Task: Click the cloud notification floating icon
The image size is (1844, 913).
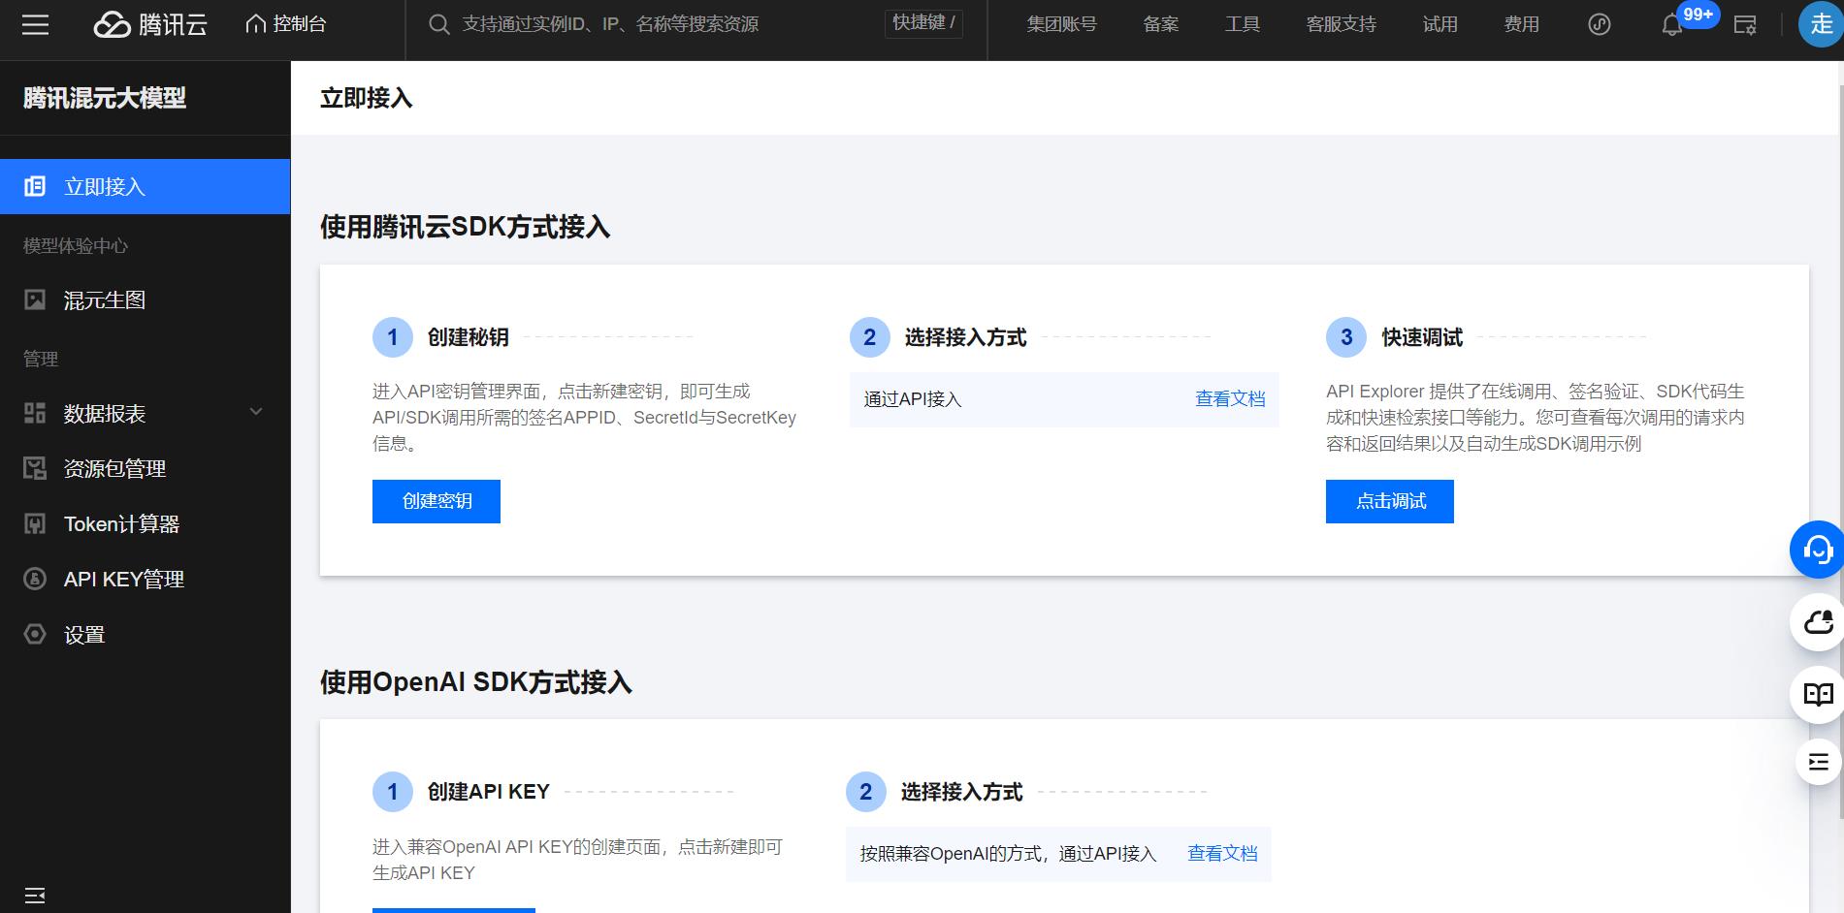Action: click(1818, 621)
